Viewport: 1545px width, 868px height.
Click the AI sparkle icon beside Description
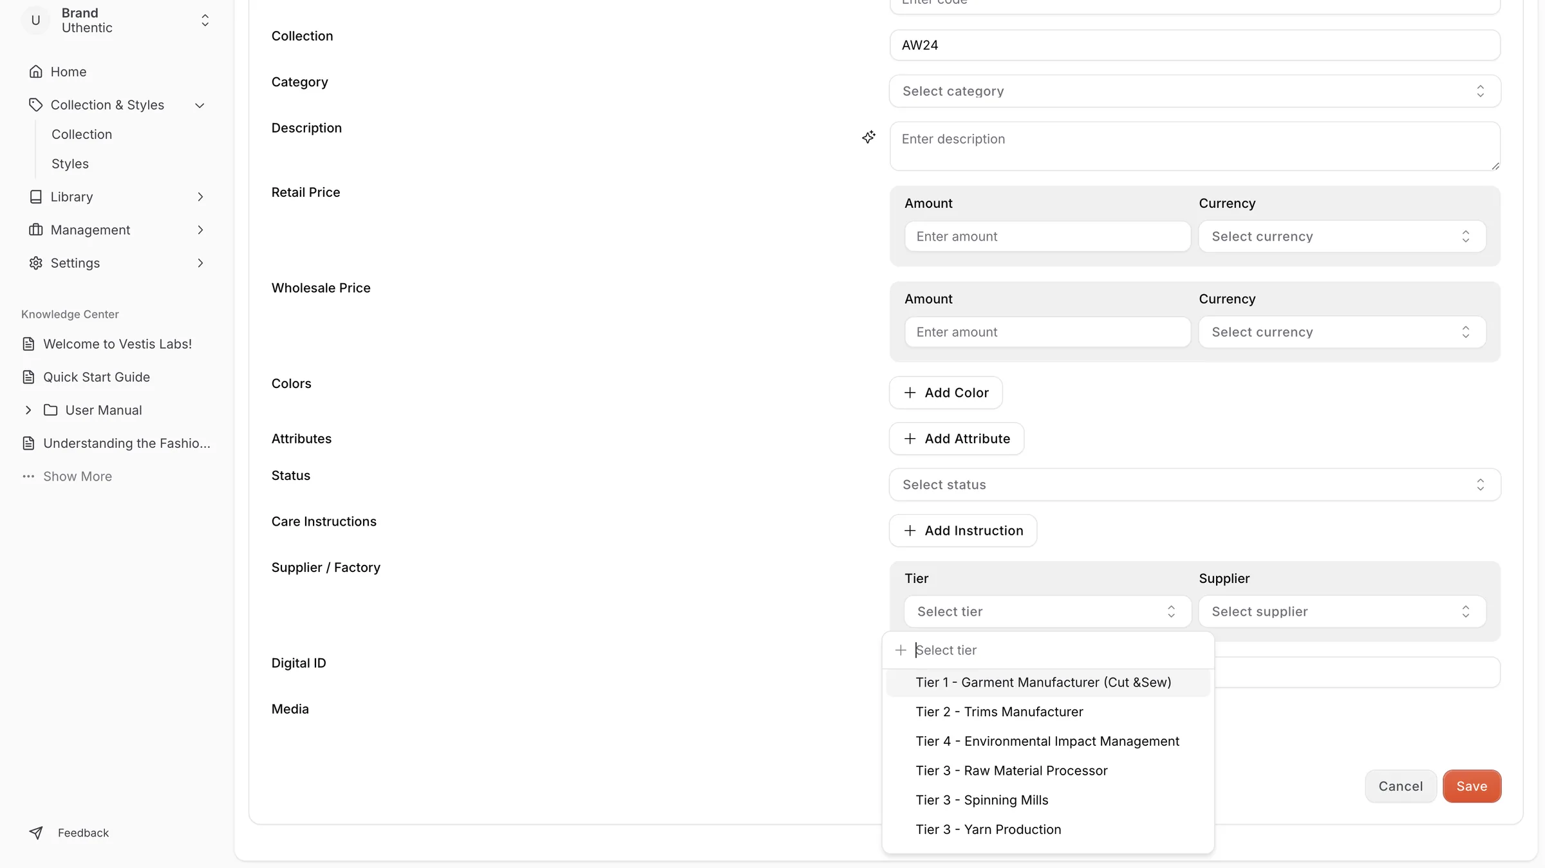tap(868, 137)
